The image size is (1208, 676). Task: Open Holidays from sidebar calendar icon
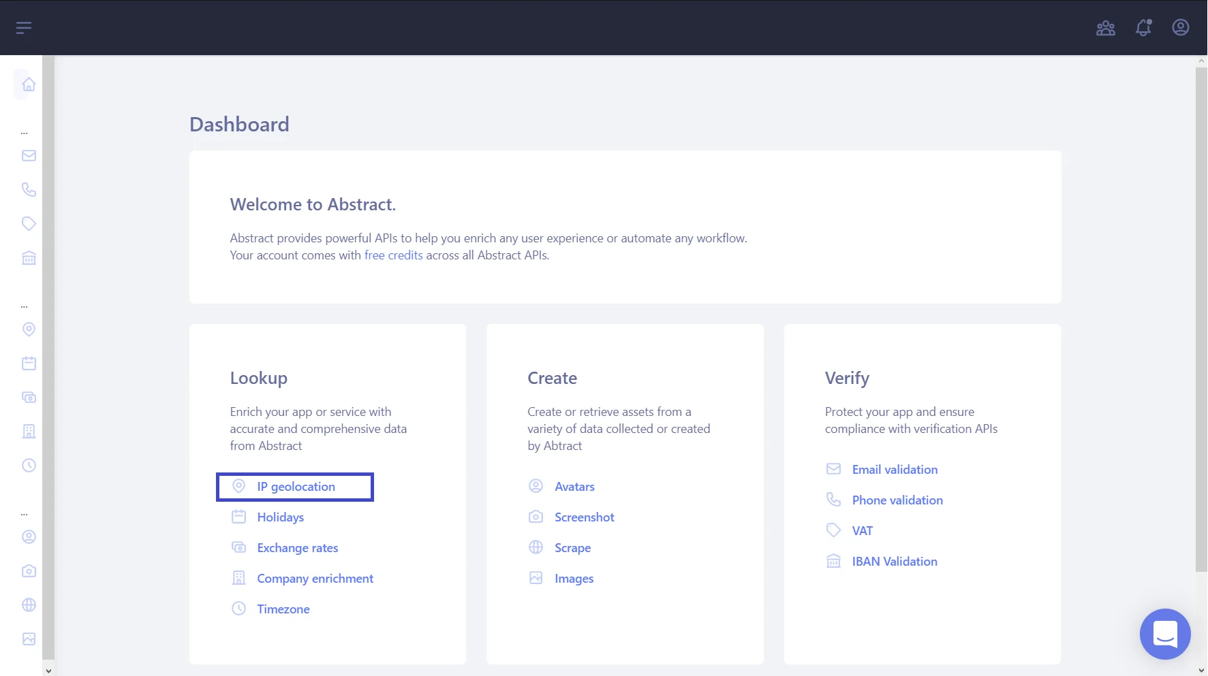click(x=29, y=364)
